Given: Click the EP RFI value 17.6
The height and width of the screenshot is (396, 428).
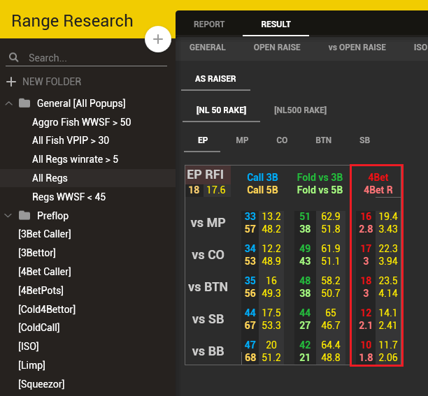Looking at the screenshot, I should [216, 190].
